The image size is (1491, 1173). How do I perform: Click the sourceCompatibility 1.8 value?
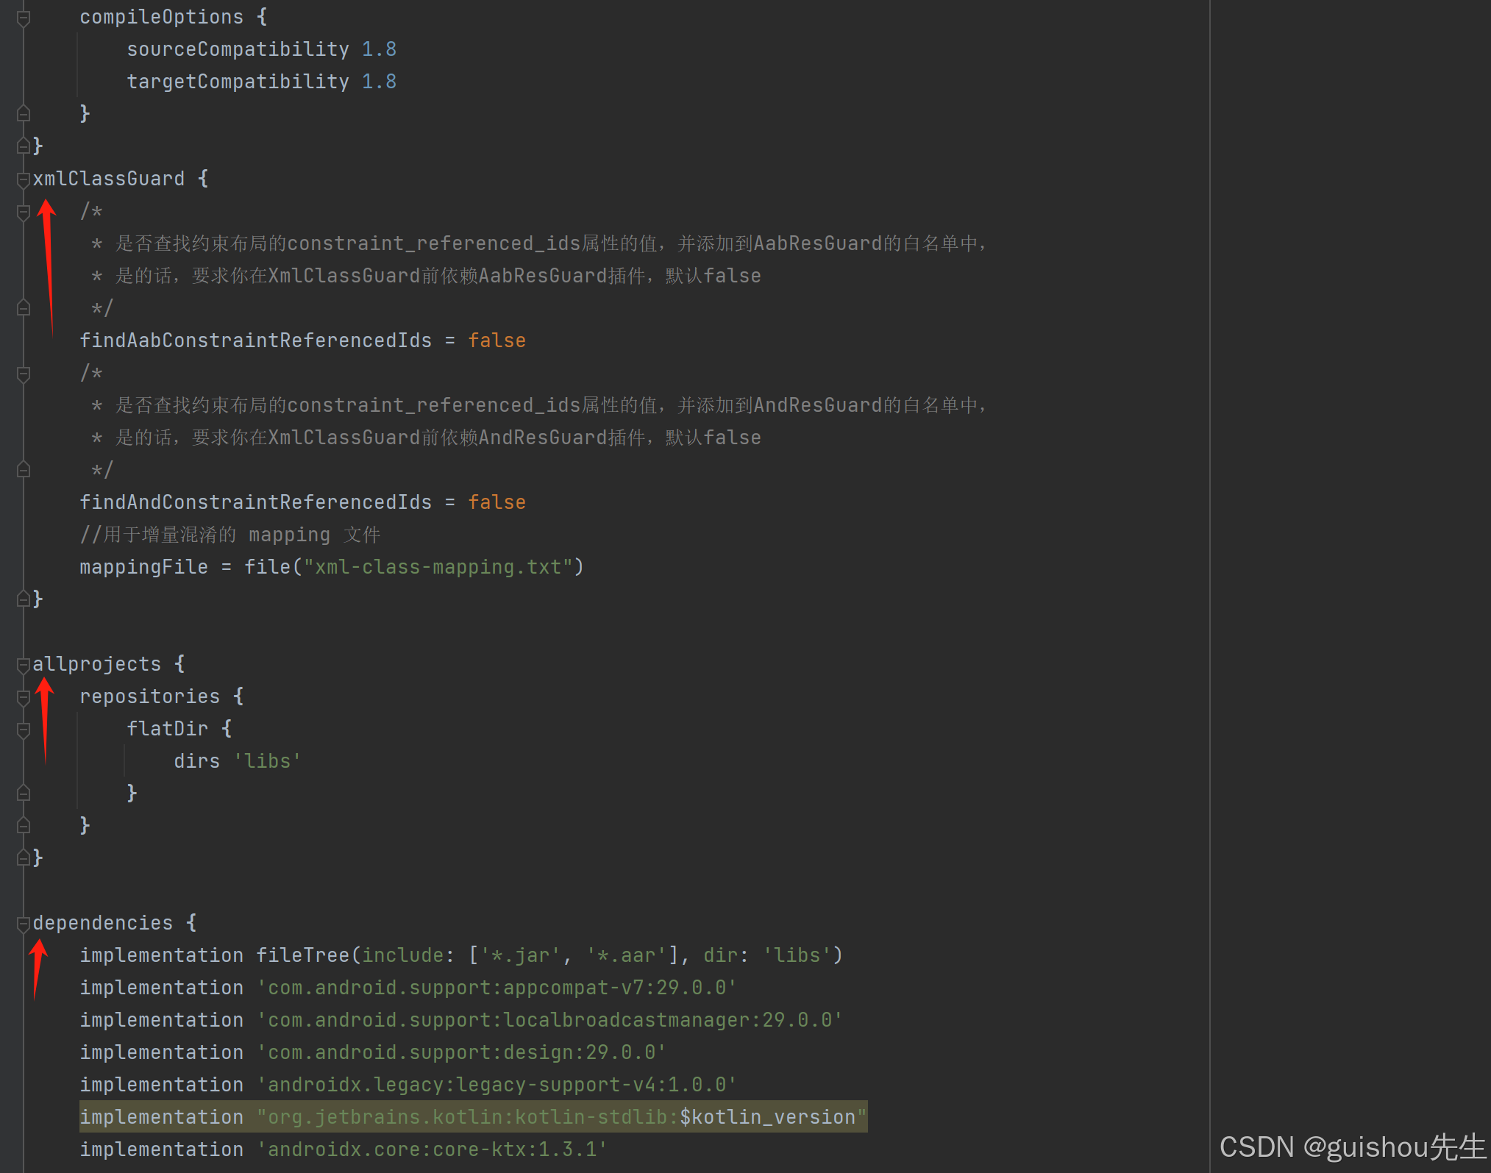tap(379, 49)
